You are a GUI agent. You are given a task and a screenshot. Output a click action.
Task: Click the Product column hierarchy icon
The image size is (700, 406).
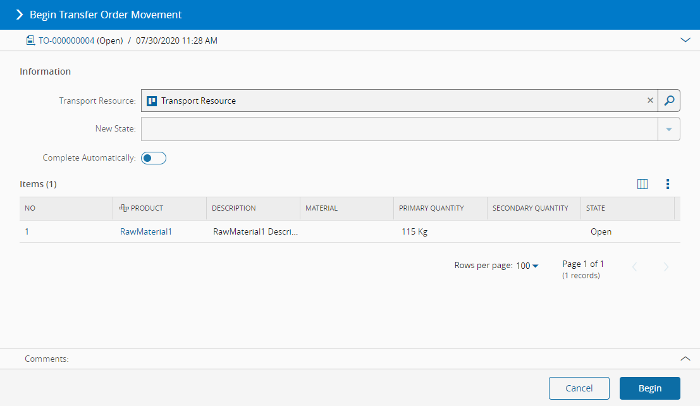pos(123,208)
